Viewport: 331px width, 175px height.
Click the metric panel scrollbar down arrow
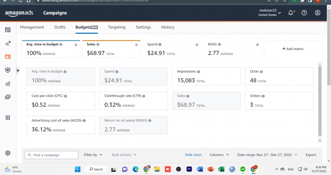[320, 140]
